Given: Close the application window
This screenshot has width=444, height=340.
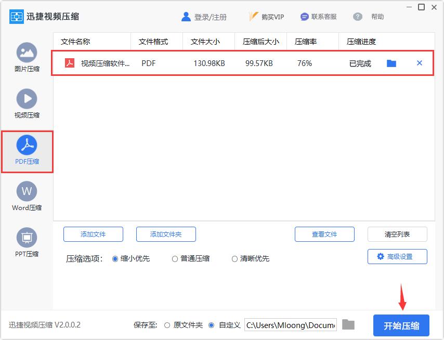Looking at the screenshot, I should [x=434, y=7].
